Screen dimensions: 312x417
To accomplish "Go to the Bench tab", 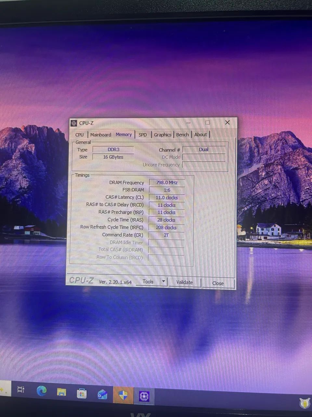I will tap(182, 135).
